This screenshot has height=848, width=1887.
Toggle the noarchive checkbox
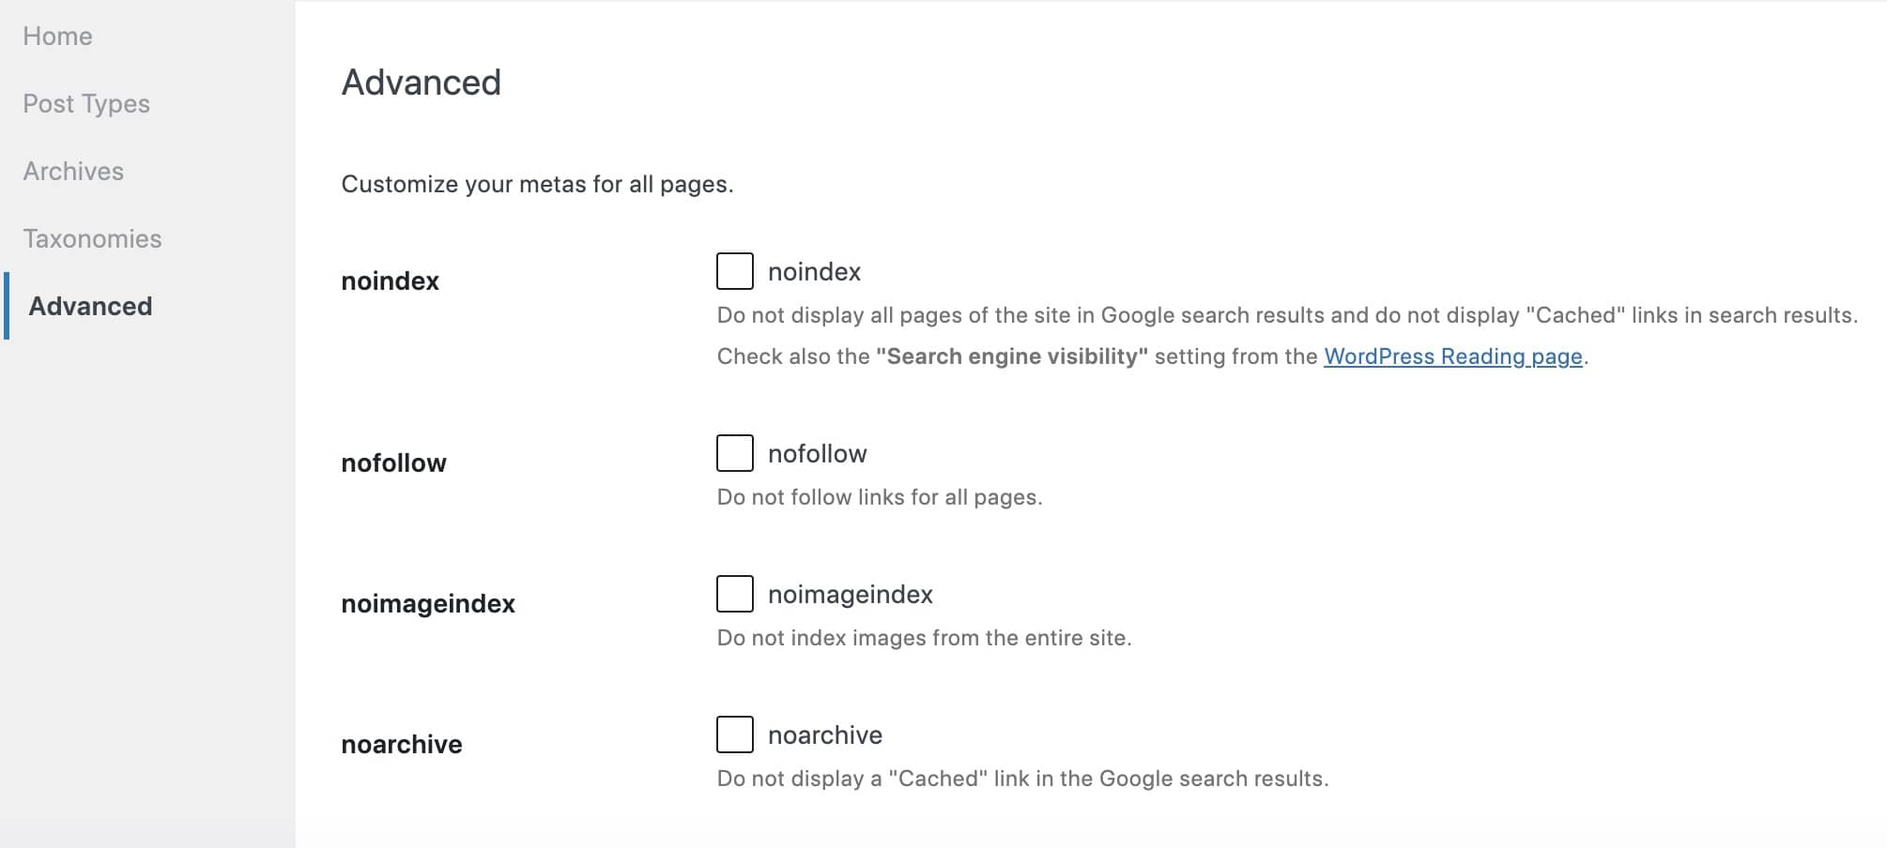pyautogui.click(x=734, y=734)
